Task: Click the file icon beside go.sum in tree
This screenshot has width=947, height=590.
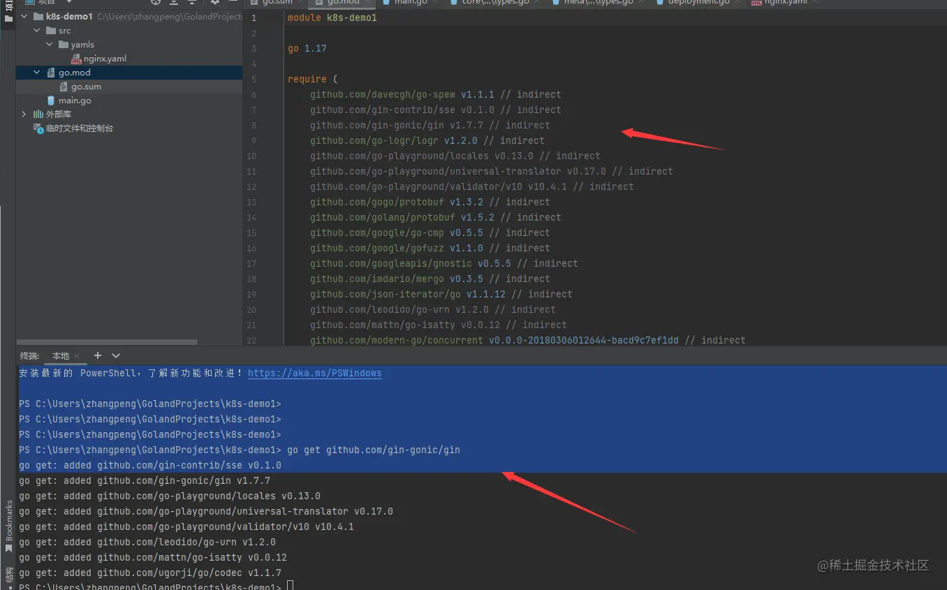Action: pos(64,87)
